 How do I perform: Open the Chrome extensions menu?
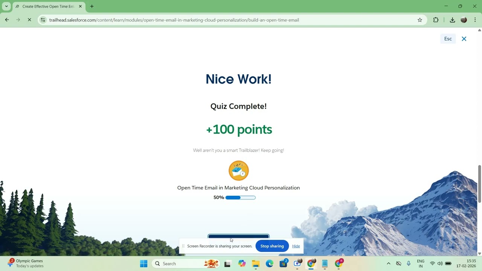click(x=436, y=20)
